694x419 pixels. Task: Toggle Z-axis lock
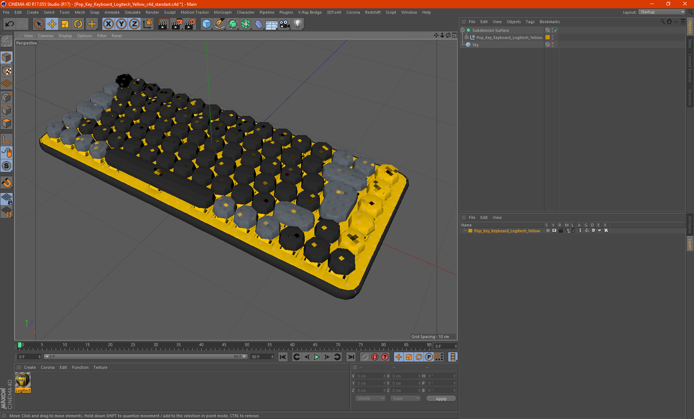click(x=134, y=24)
